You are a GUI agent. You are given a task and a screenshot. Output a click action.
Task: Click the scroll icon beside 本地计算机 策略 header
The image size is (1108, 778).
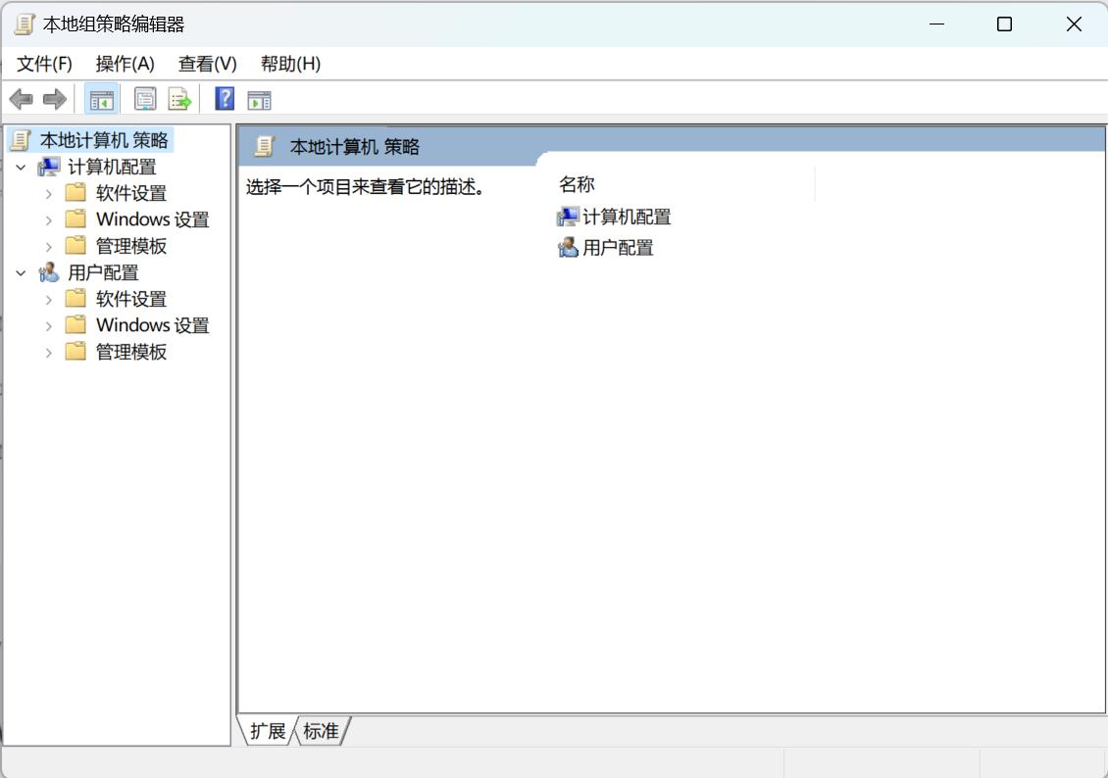(263, 145)
